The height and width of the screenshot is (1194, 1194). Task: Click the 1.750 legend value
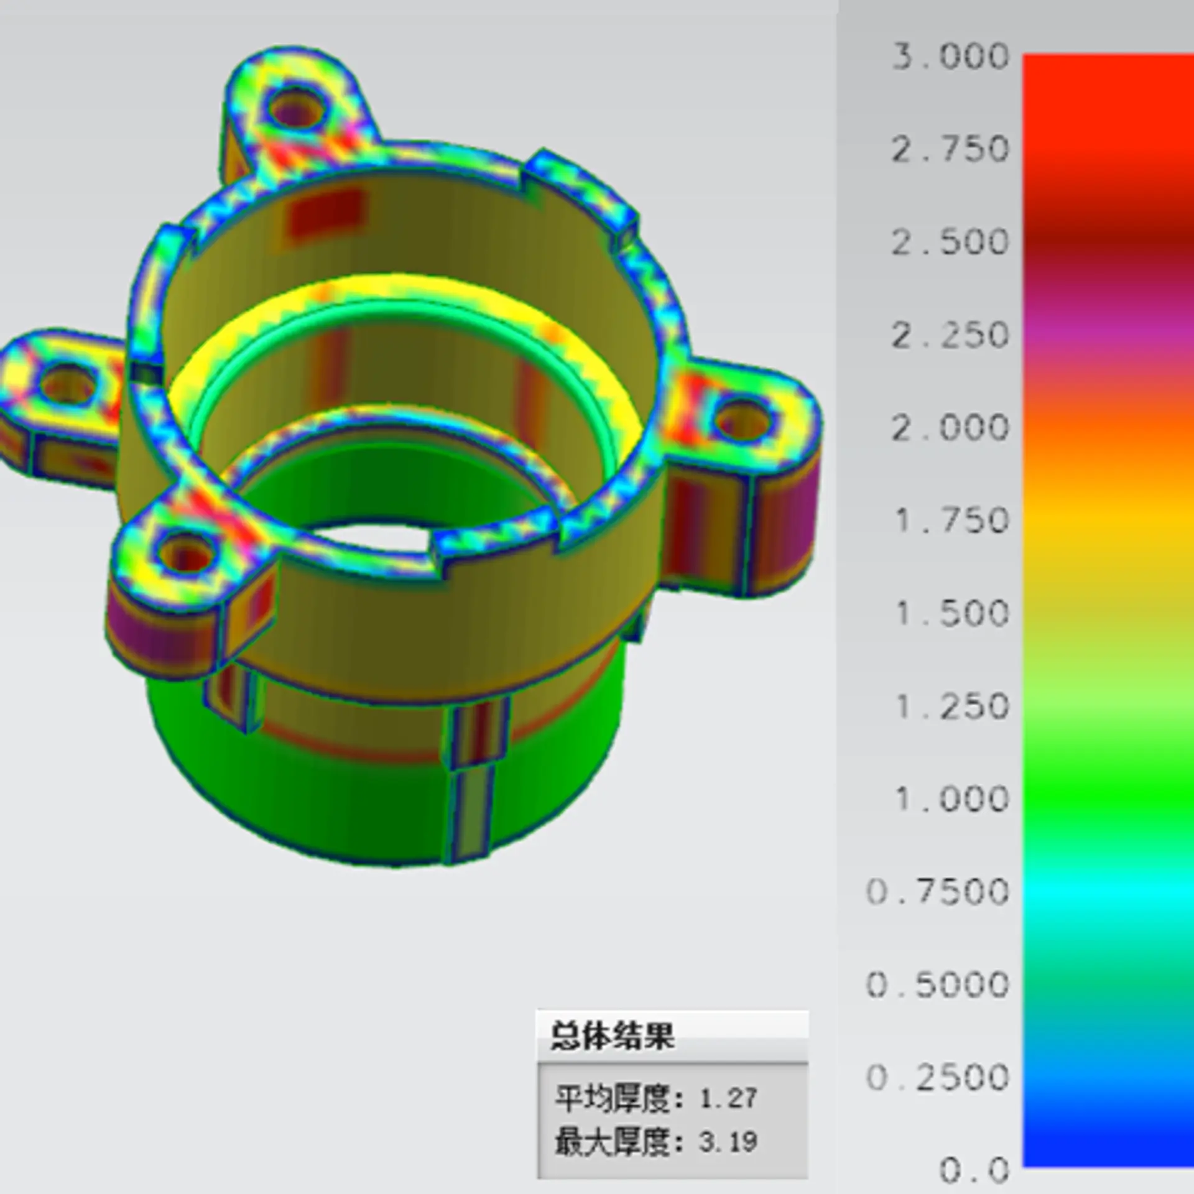(952, 521)
